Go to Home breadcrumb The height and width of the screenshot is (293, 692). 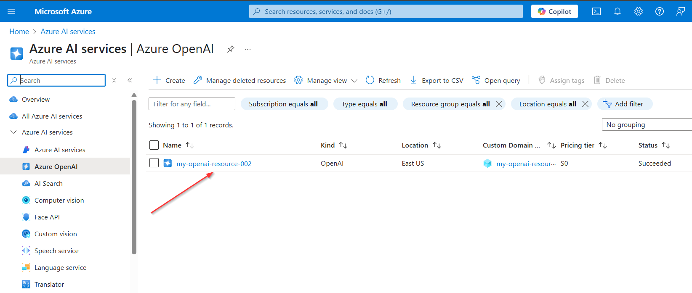tap(19, 32)
